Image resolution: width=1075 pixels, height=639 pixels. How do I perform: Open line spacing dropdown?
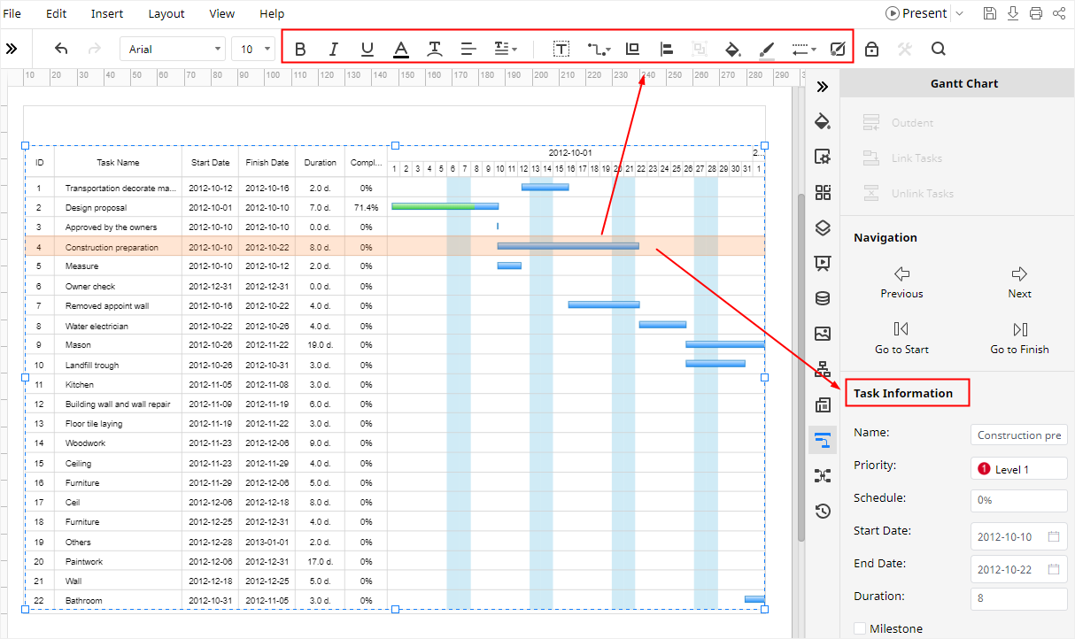tap(506, 50)
